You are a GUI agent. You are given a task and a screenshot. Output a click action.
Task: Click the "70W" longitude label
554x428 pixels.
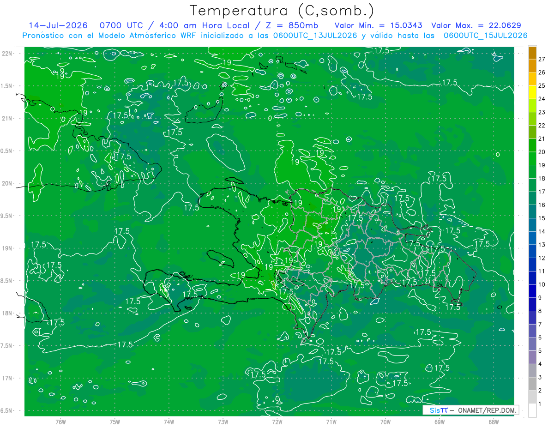pos(385,422)
